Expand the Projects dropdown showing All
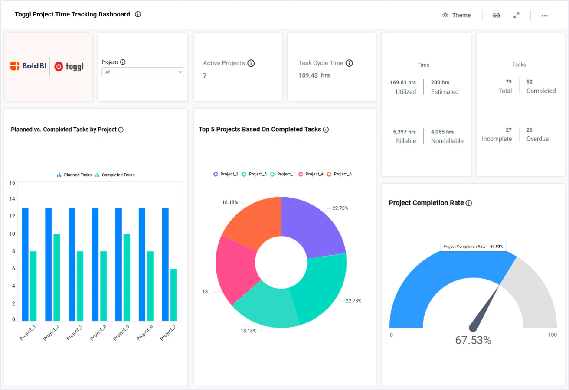569x390 pixels. click(143, 72)
